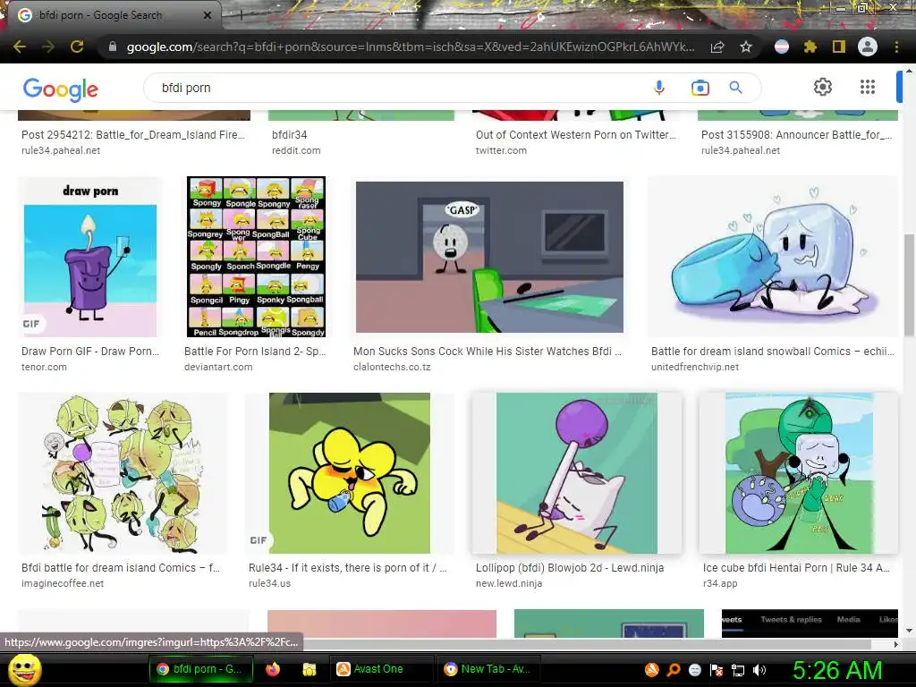Open Google quick settings gear
Screen dimensions: 916x687
click(823, 87)
